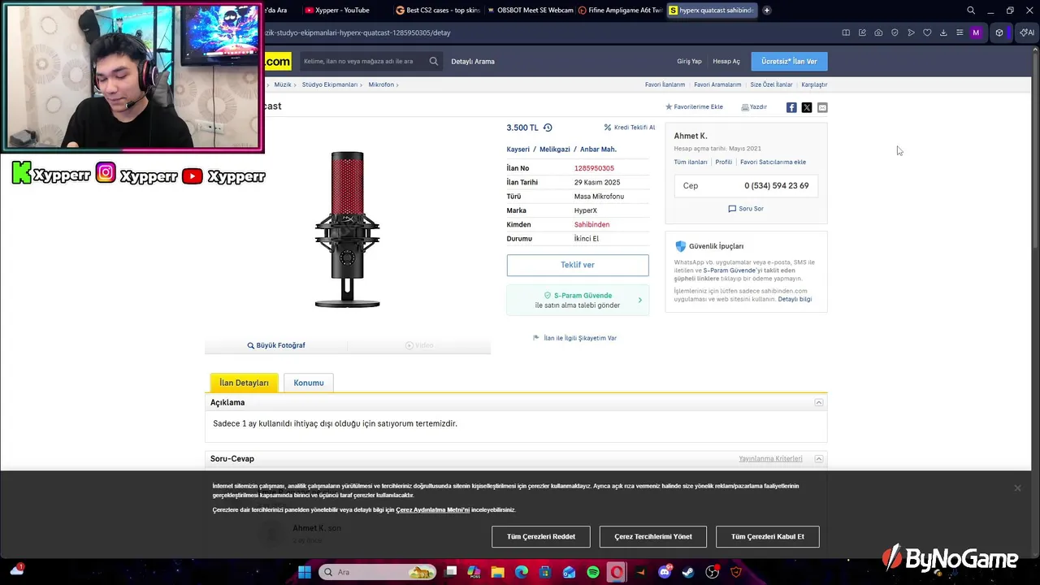The image size is (1040, 585).
Task: Click the HyperX microphone product photo
Action: coord(347,229)
